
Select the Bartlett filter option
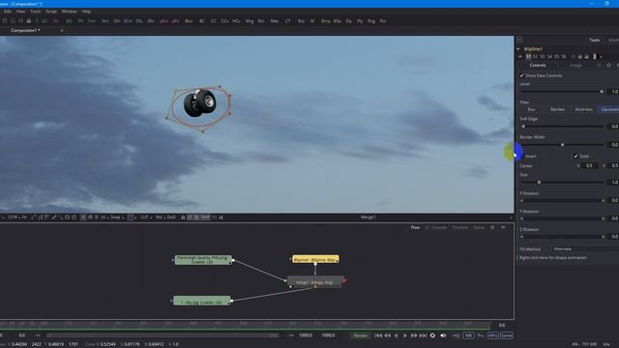point(557,109)
